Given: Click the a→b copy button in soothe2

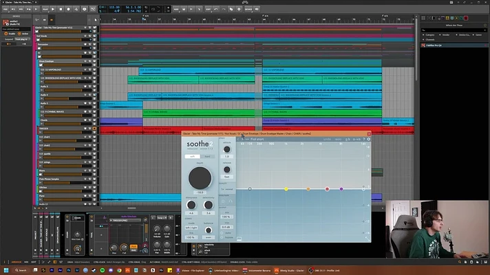Looking at the screenshot, I should [356, 139].
